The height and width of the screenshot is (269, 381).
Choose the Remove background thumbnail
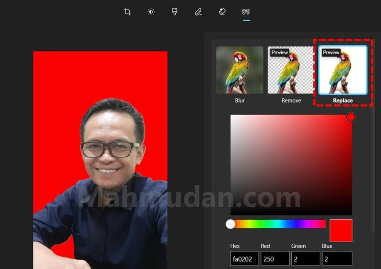(291, 70)
